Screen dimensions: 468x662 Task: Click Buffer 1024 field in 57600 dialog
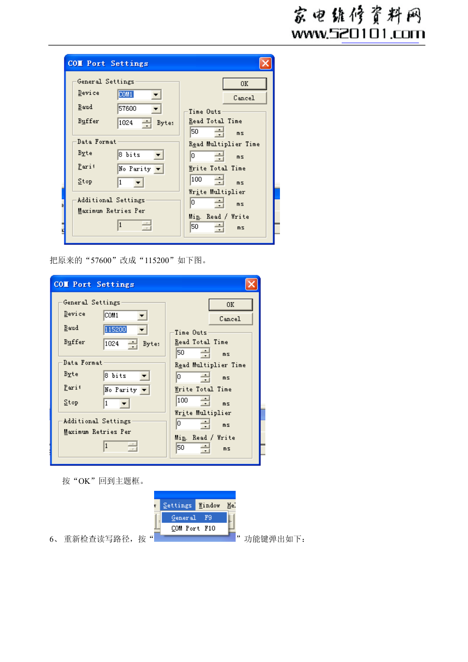coord(129,123)
